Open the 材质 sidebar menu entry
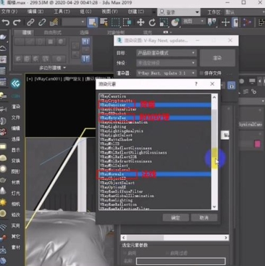The height and width of the screenshot is (266, 265). click(x=16, y=182)
